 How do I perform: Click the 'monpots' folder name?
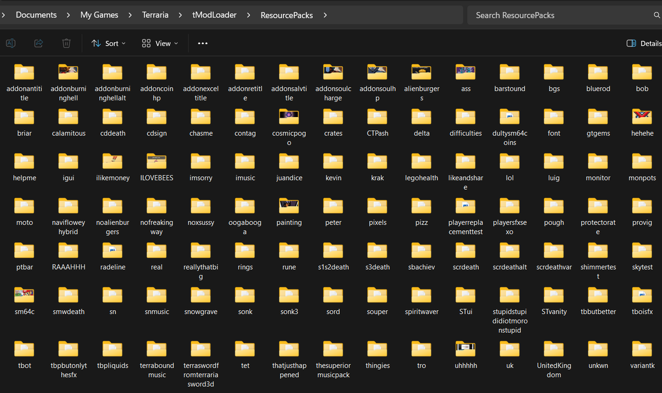642,178
